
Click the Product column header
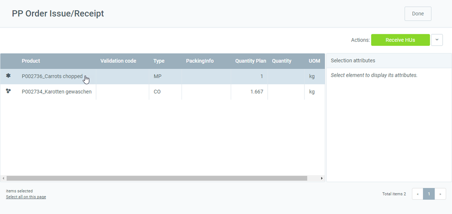[31, 61]
